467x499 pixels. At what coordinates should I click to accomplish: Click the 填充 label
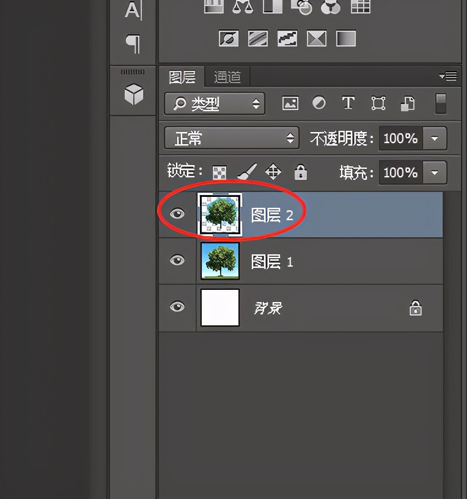click(x=356, y=173)
